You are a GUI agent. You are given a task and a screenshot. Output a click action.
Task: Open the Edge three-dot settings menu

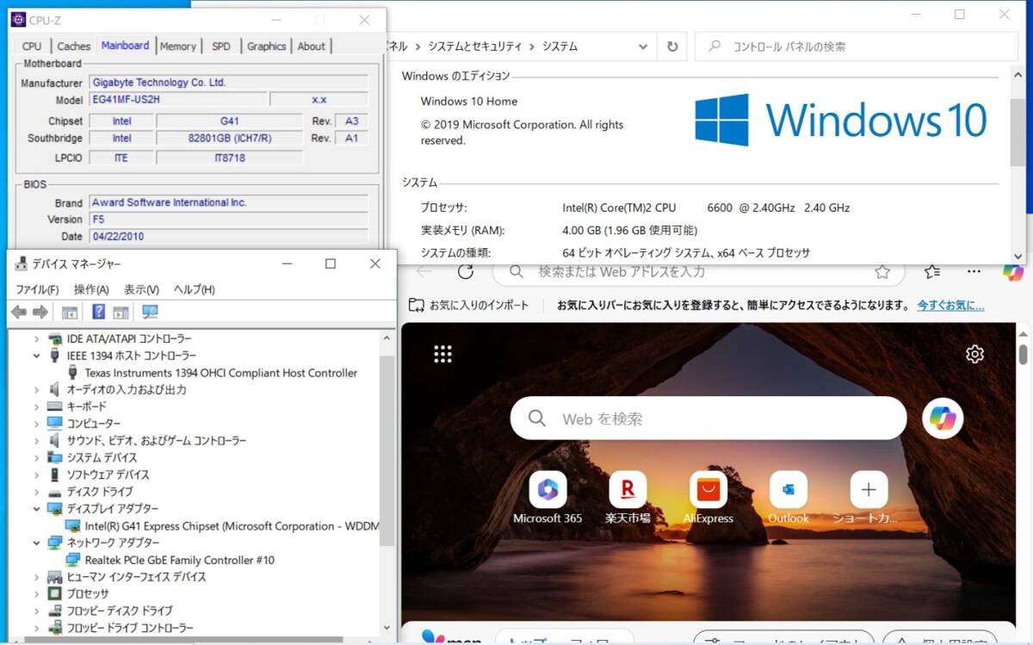(x=974, y=271)
